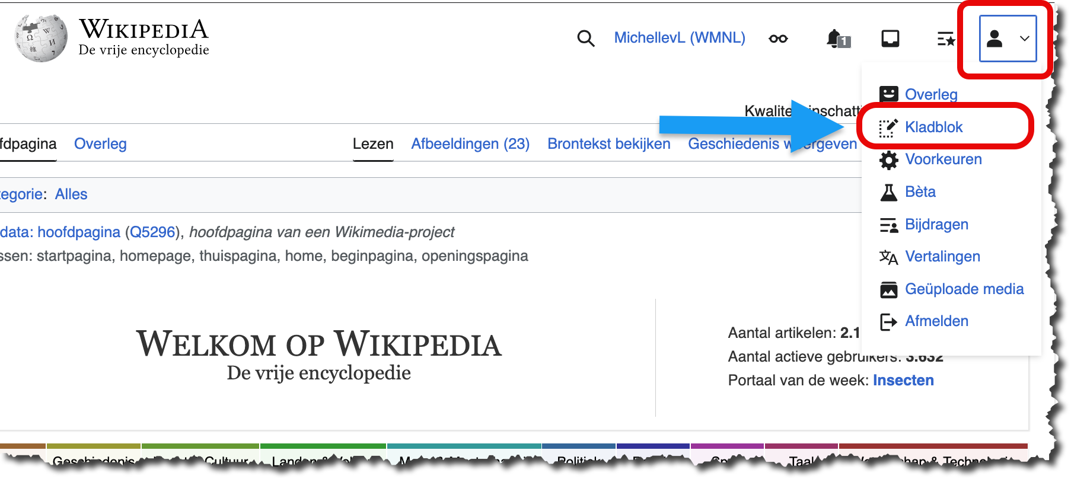Click the Wikipedia De vrije encyclopedie wordmark
Screen dimensions: 1071x479
[144, 37]
